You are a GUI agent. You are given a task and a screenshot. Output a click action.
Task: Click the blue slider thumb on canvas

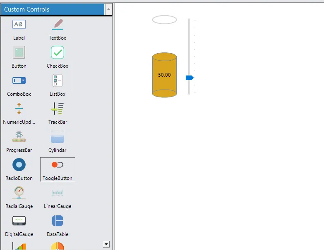click(190, 78)
